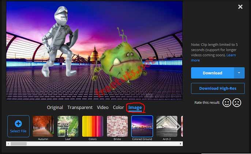Switch to the Video tab

[102, 107]
